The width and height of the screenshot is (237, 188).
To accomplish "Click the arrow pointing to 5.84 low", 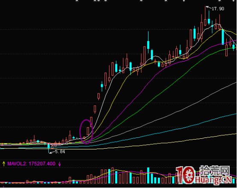I will 52,152.
